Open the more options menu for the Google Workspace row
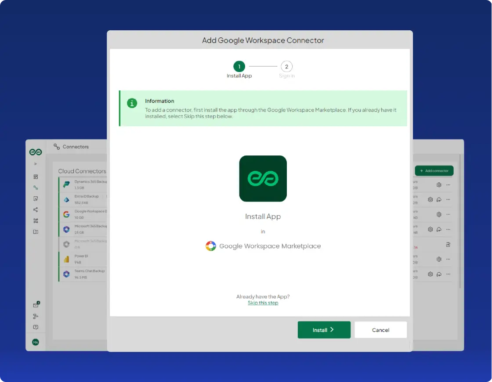This screenshot has height=382, width=492. pos(448,215)
